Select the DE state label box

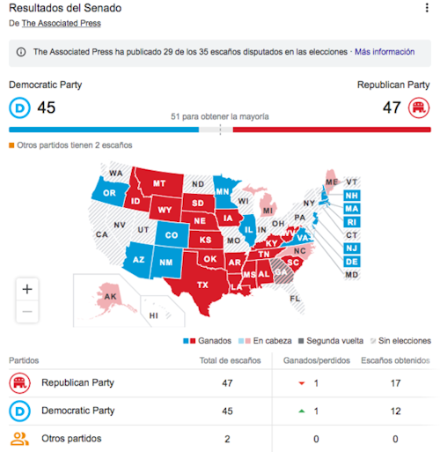coord(352,262)
